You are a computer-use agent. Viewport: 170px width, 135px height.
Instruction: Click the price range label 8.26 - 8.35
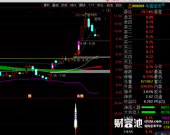(x=81, y=60)
